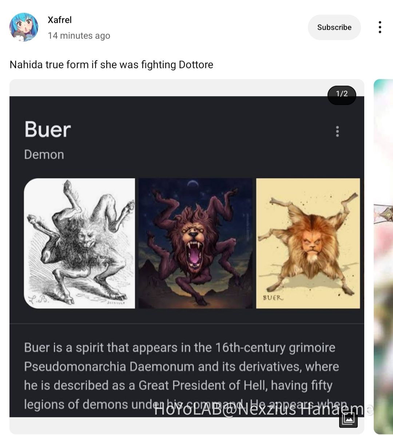
Task: View the black-and-white Buer engraving
Action: click(80, 243)
